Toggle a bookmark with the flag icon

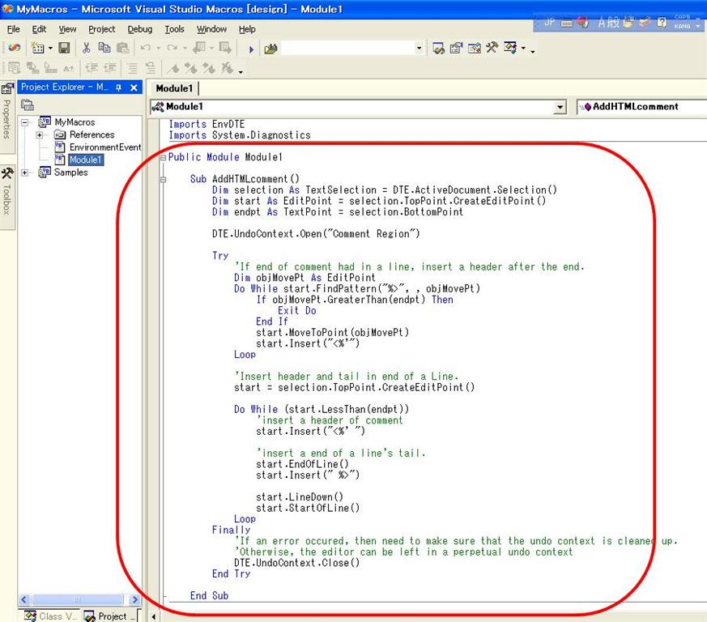[x=173, y=68]
